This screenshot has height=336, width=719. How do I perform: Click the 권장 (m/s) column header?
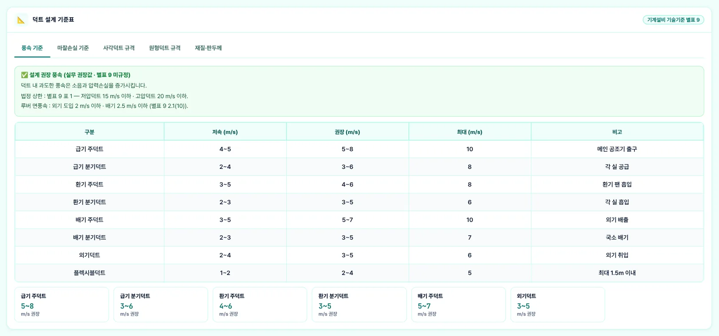click(x=347, y=132)
